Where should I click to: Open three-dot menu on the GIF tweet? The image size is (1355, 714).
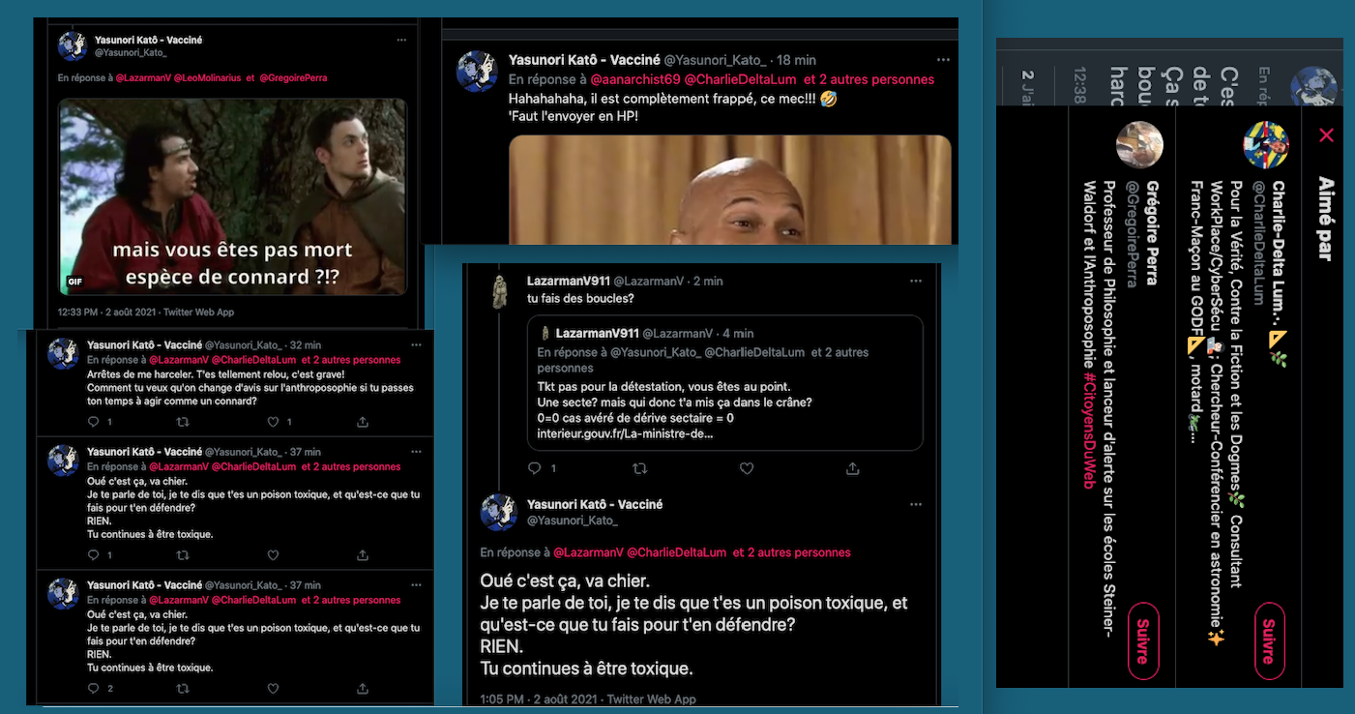[x=401, y=41]
